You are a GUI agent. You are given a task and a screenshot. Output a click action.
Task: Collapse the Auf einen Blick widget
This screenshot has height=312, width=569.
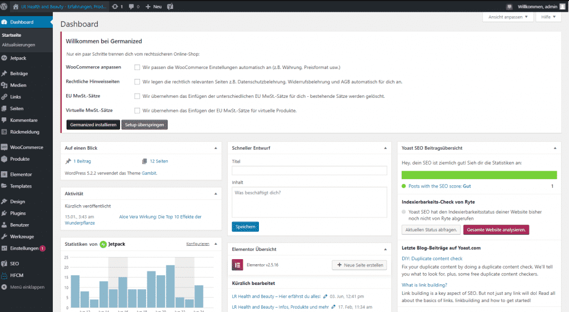coord(216,148)
